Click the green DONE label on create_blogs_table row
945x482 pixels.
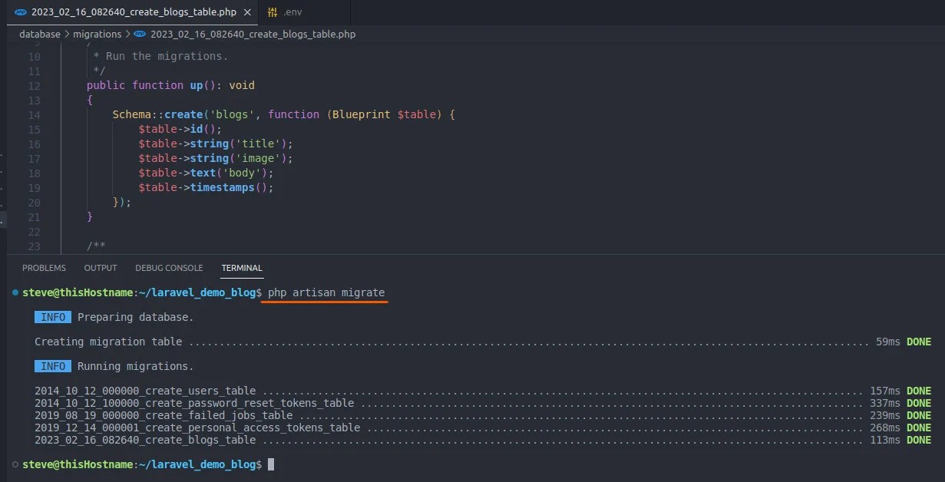(x=919, y=440)
